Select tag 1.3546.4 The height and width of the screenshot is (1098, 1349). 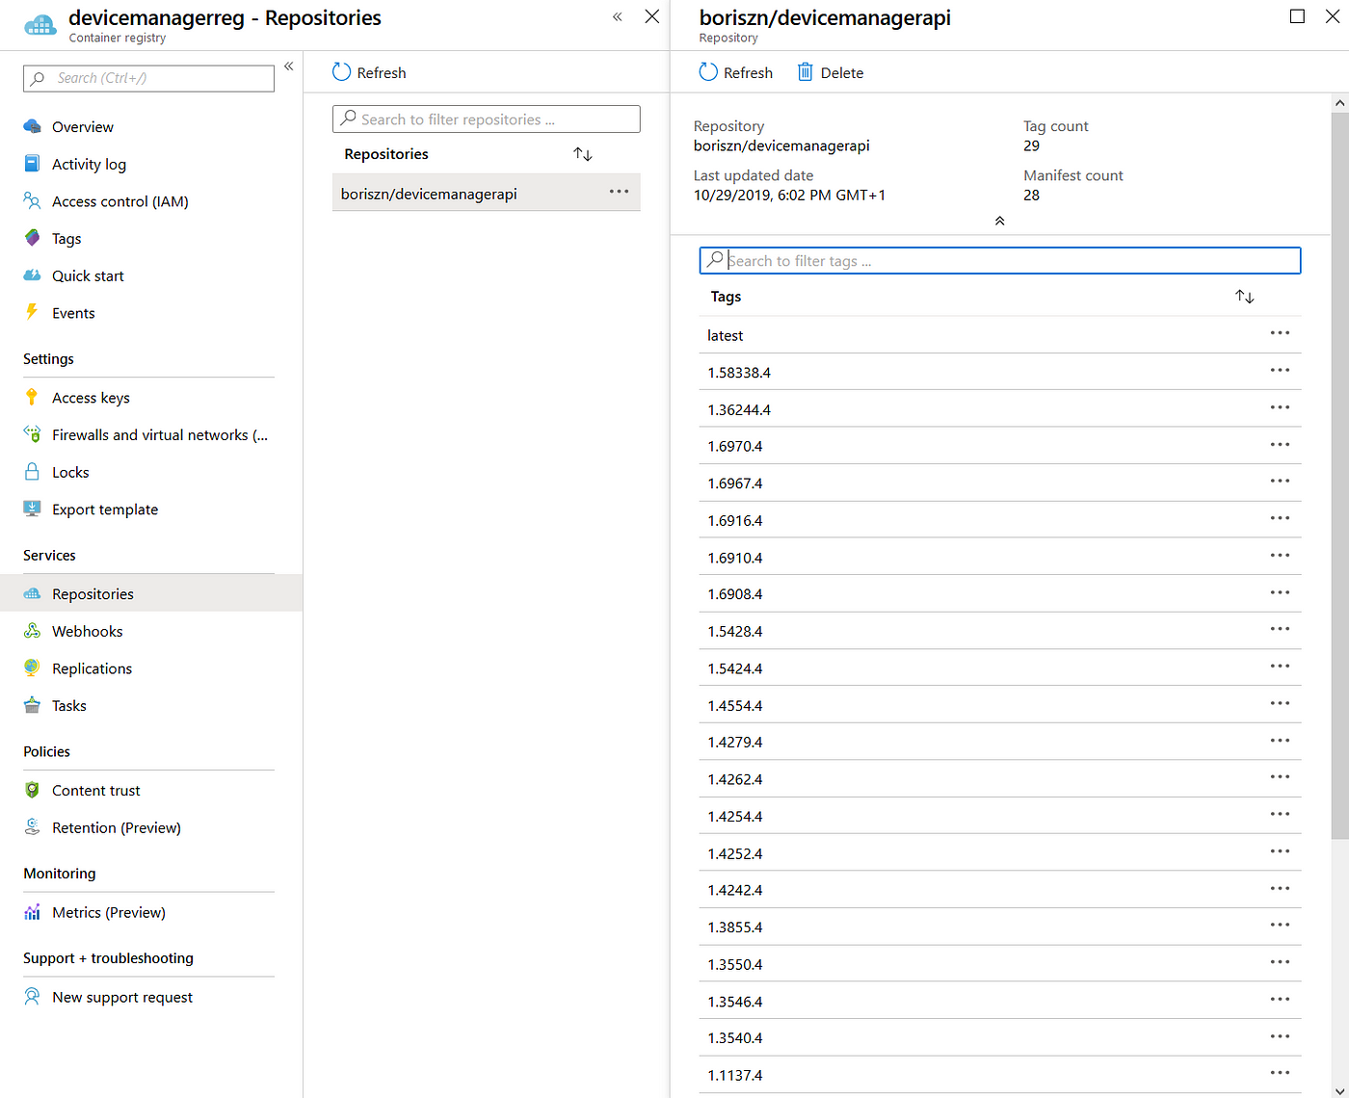tap(1000, 1002)
